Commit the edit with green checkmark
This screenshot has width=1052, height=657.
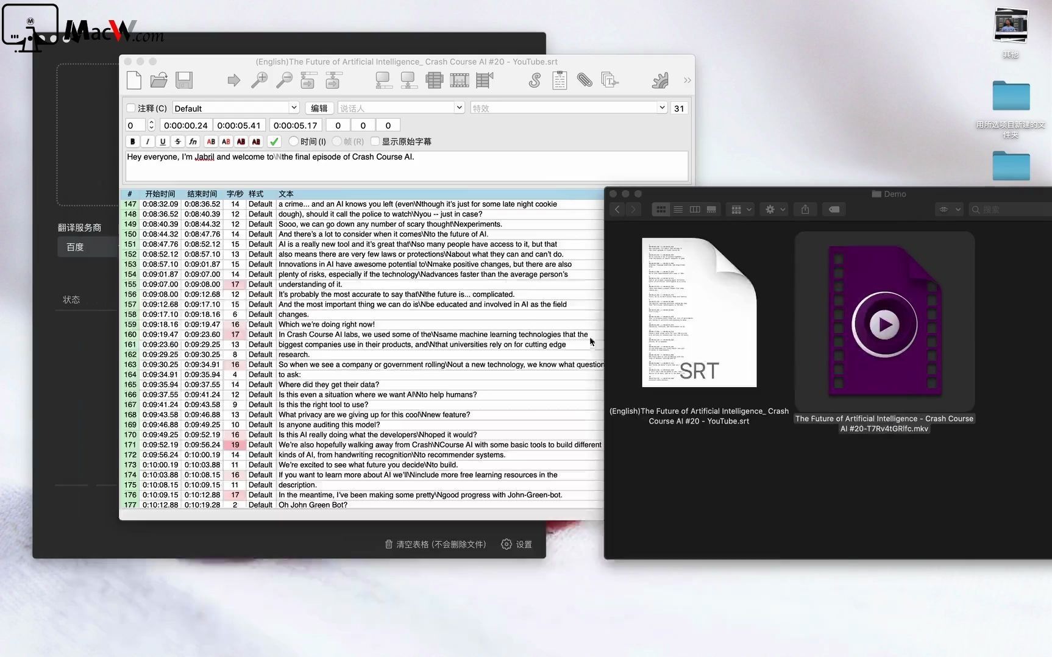pyautogui.click(x=274, y=141)
